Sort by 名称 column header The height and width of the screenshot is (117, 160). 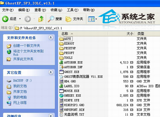83,33
